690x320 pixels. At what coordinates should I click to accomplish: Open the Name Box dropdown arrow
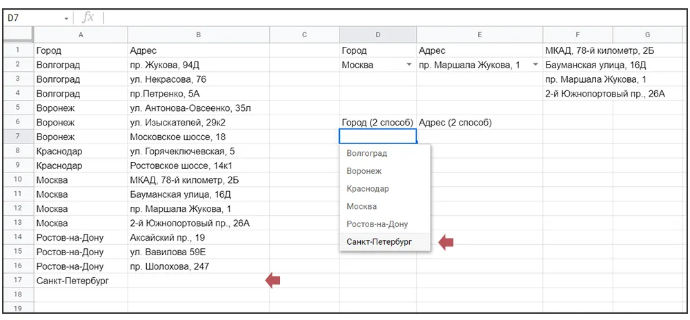[66, 19]
